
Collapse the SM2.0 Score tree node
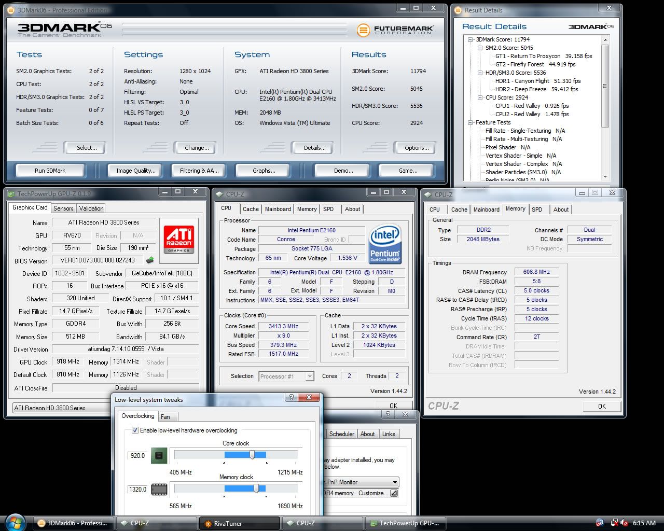(480, 48)
